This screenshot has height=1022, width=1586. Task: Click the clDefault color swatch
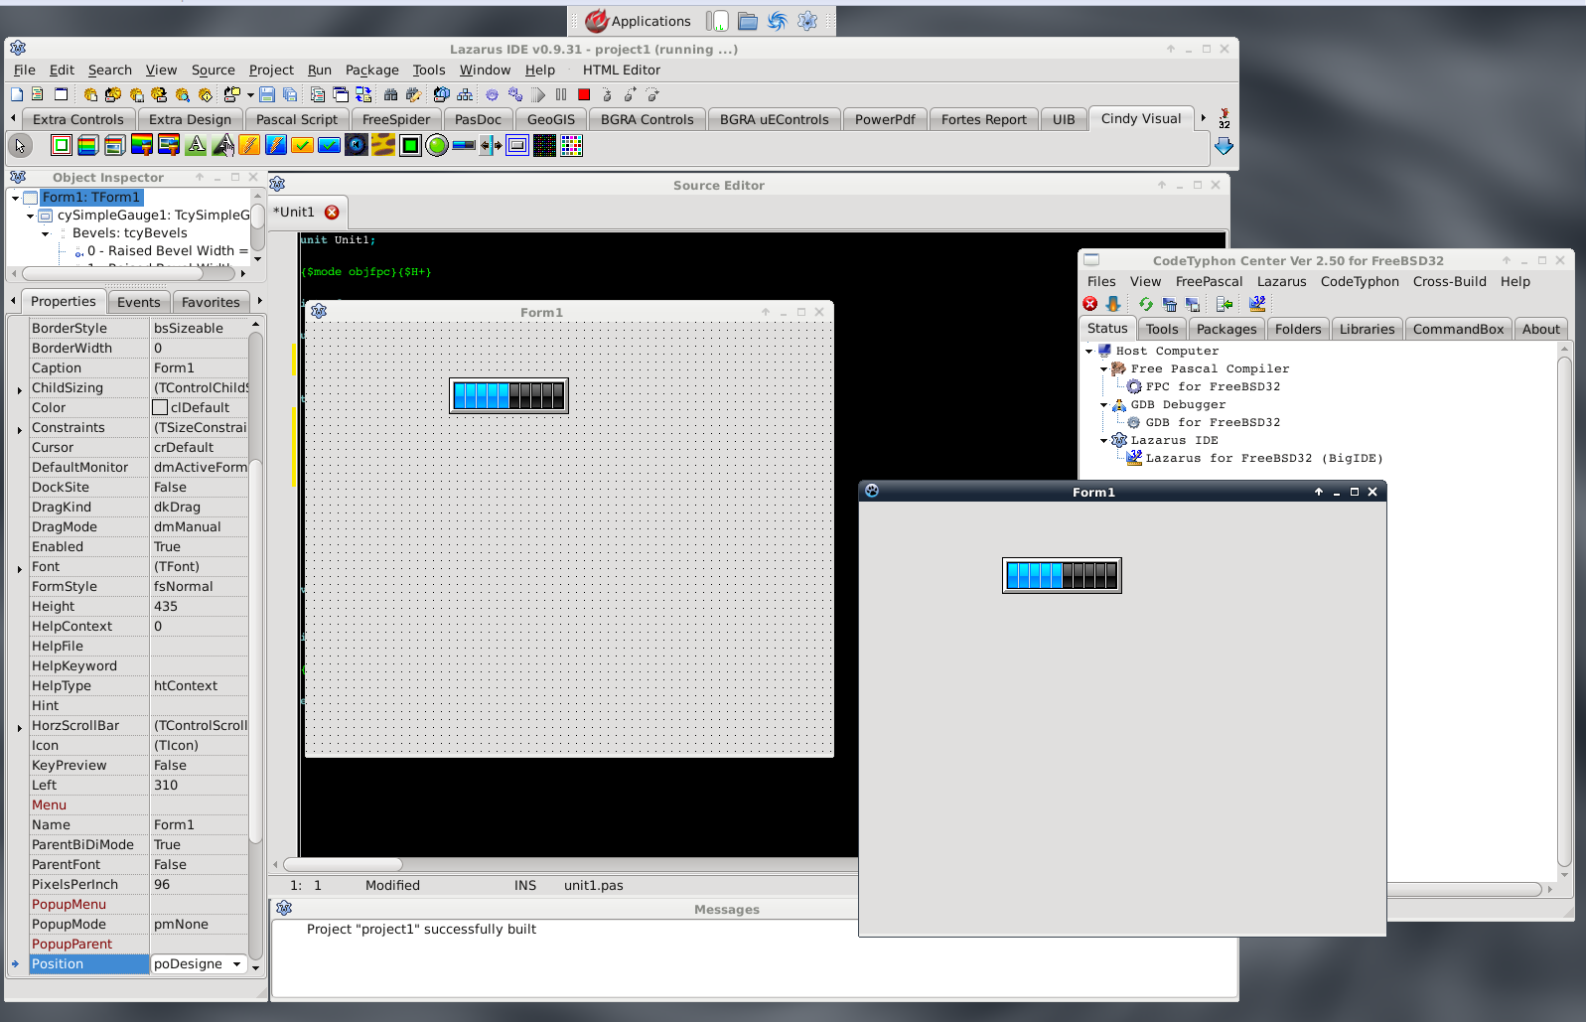(160, 407)
